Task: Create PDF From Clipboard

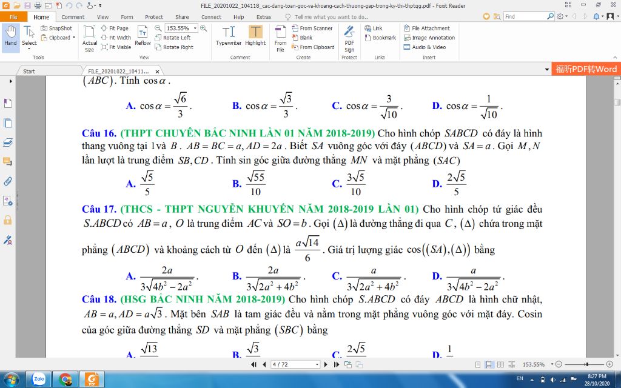Action: (313, 47)
